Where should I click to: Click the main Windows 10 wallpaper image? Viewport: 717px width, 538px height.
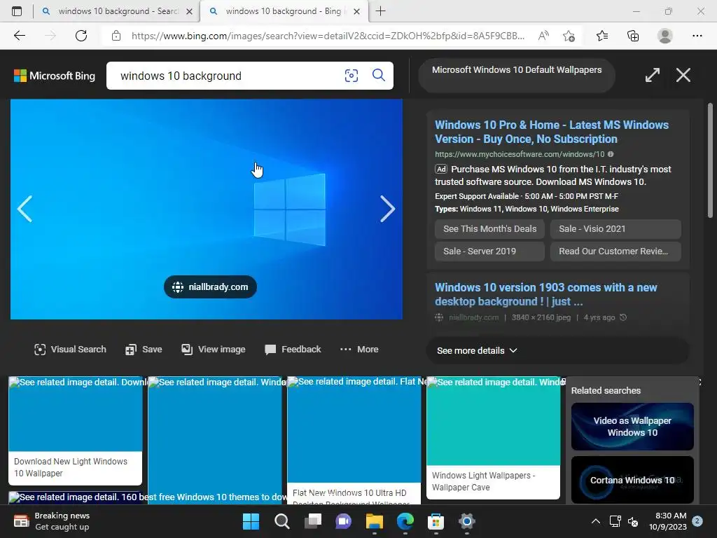207,209
